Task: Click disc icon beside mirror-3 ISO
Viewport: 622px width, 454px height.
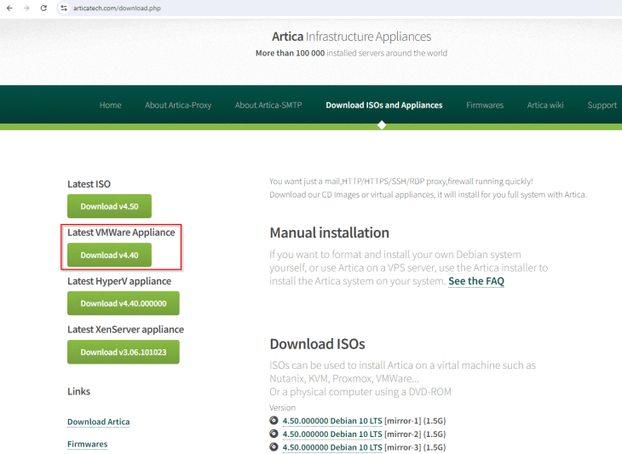Action: pos(274,446)
